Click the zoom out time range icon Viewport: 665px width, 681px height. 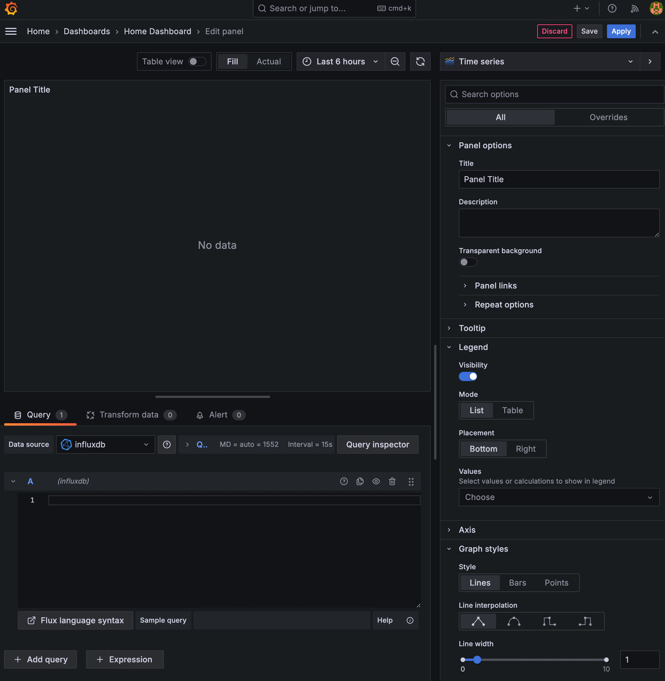pyautogui.click(x=395, y=61)
